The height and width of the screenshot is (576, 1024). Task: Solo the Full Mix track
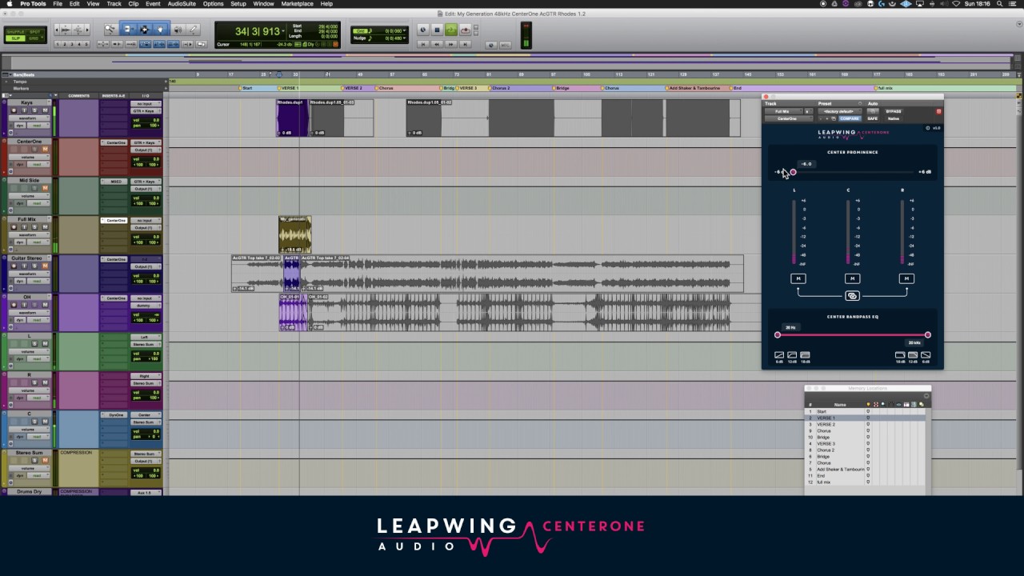pos(34,227)
